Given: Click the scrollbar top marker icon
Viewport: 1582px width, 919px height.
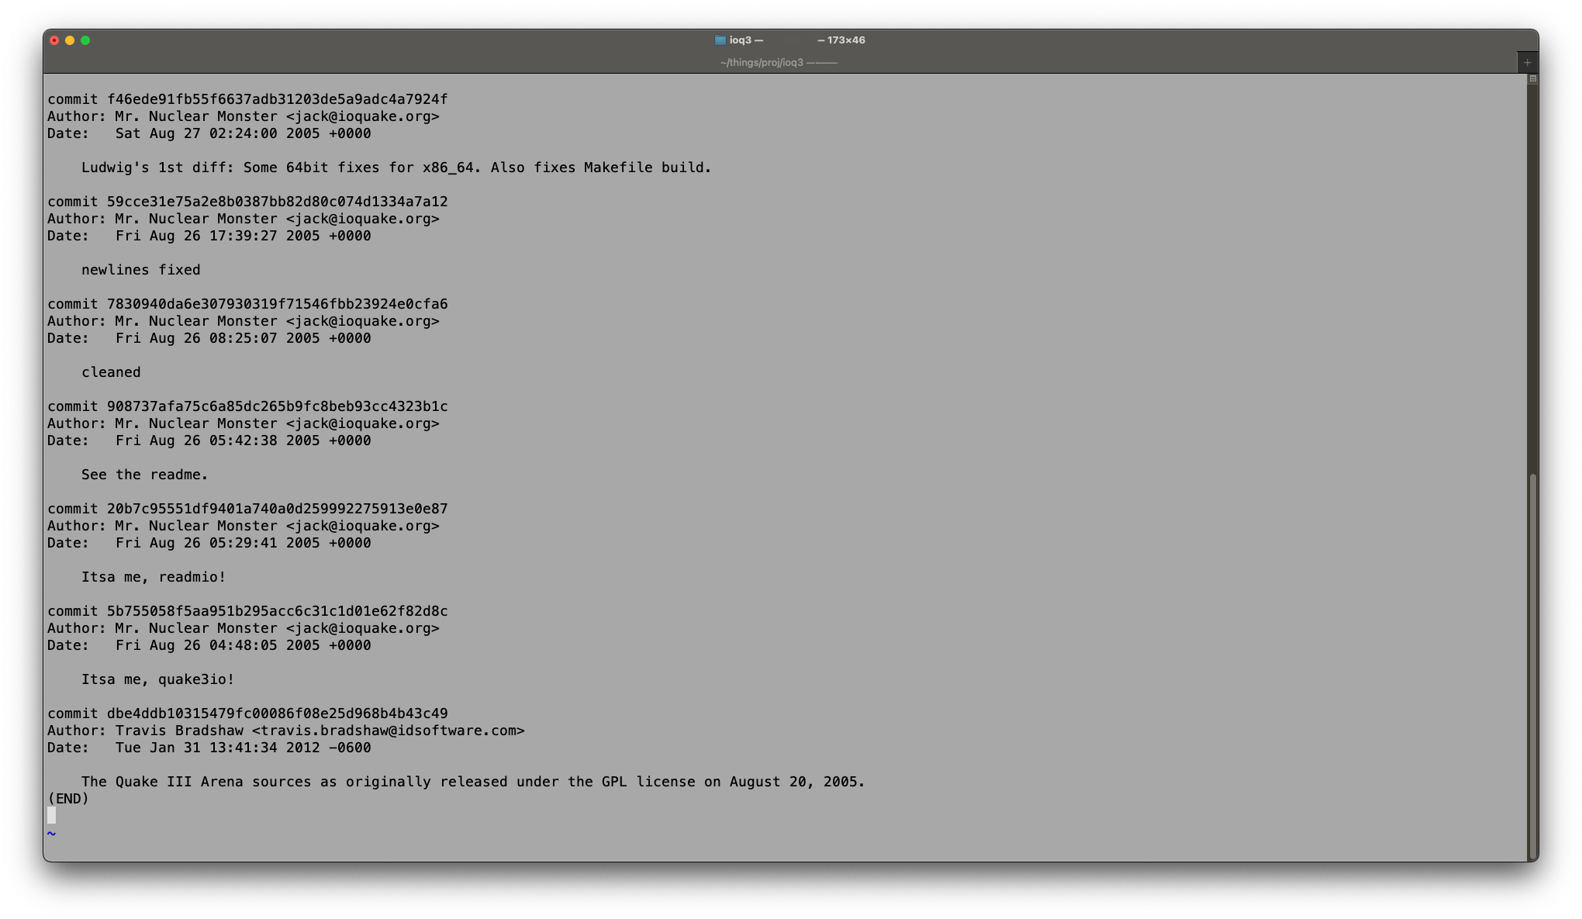Looking at the screenshot, I should click(1533, 79).
